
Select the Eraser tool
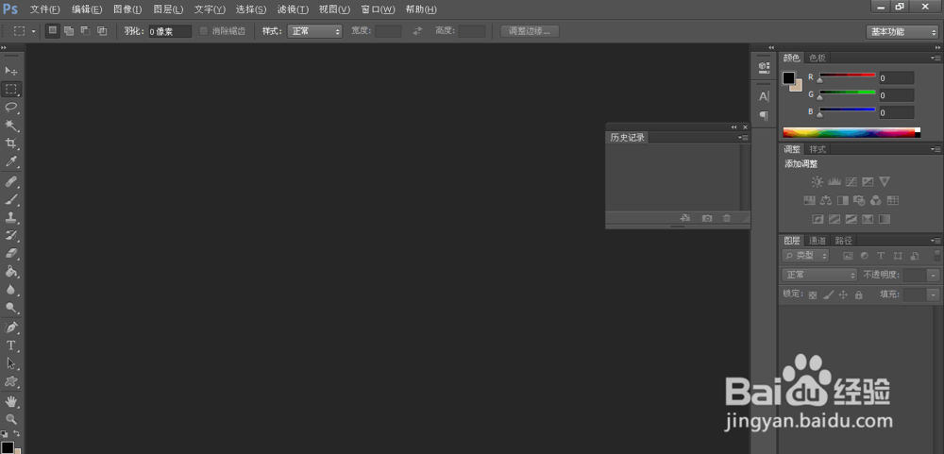point(10,254)
